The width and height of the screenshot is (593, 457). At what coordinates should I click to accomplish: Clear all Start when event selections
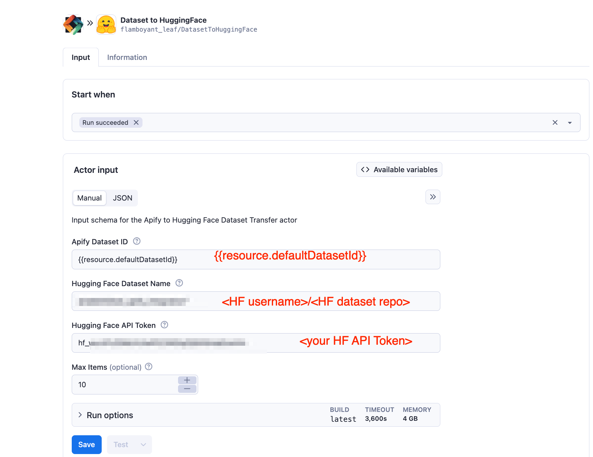pos(555,122)
